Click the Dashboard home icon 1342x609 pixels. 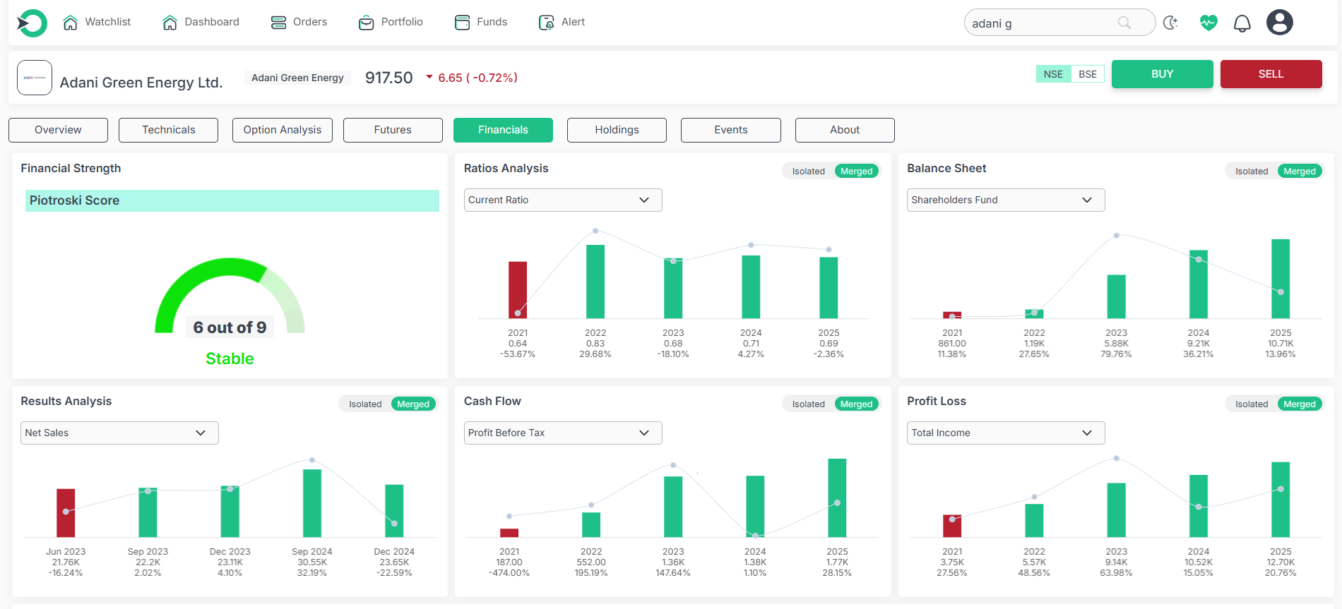pos(170,23)
